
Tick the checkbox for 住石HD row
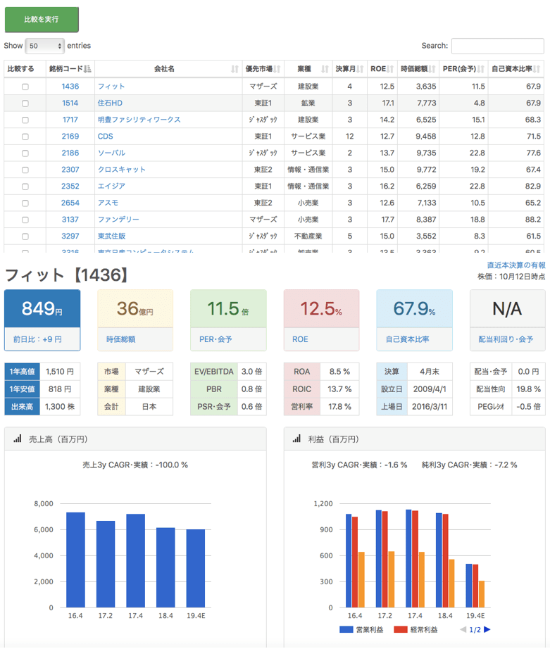point(25,103)
